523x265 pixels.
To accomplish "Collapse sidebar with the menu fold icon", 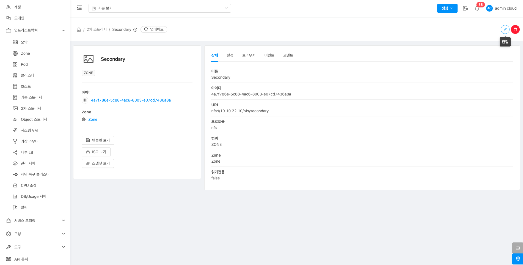I will tap(79, 8).
